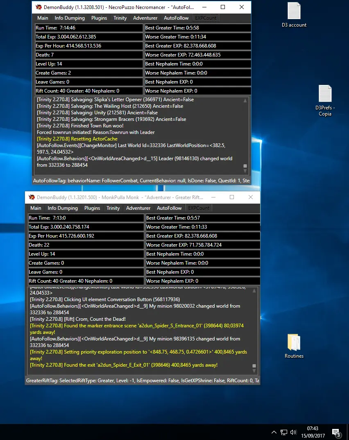Click Clicking UI element Conversation Button log line
This screenshot has height=440, width=349.
coord(105,299)
